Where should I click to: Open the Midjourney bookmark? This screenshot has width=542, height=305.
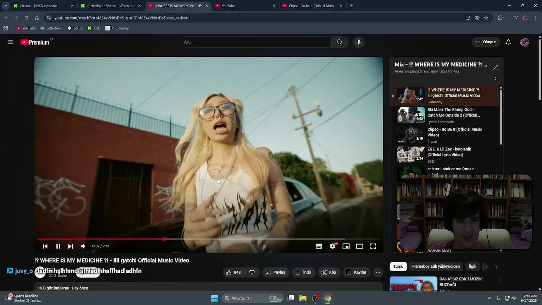(117, 28)
